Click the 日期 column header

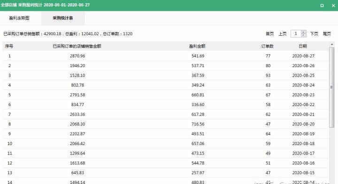[x=303, y=46]
